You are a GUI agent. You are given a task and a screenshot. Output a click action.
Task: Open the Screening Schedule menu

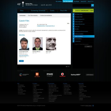point(38,10)
